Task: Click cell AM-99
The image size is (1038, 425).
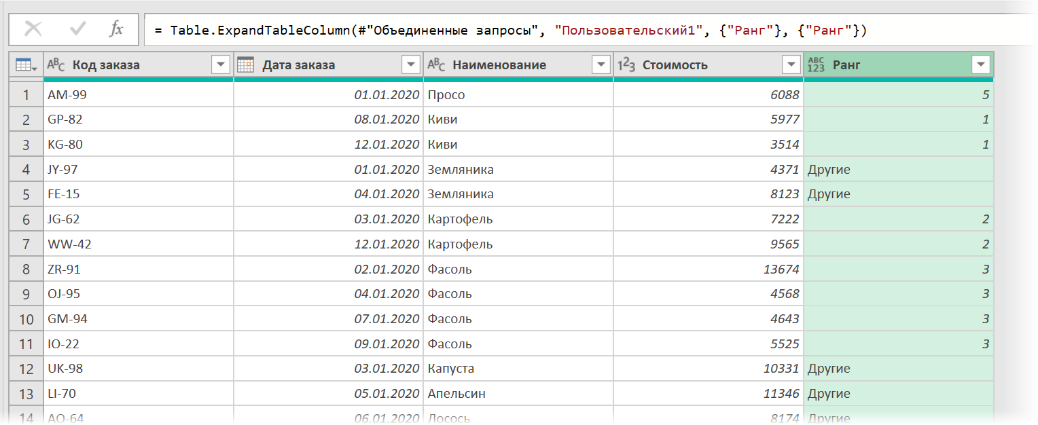Action: 139,95
